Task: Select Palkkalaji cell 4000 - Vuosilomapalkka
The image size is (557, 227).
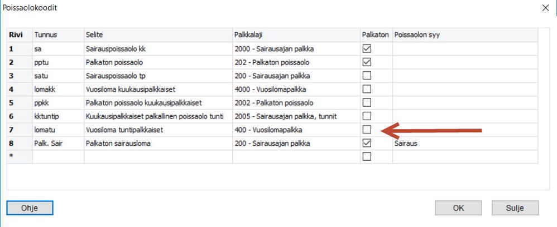Action: tap(295, 88)
